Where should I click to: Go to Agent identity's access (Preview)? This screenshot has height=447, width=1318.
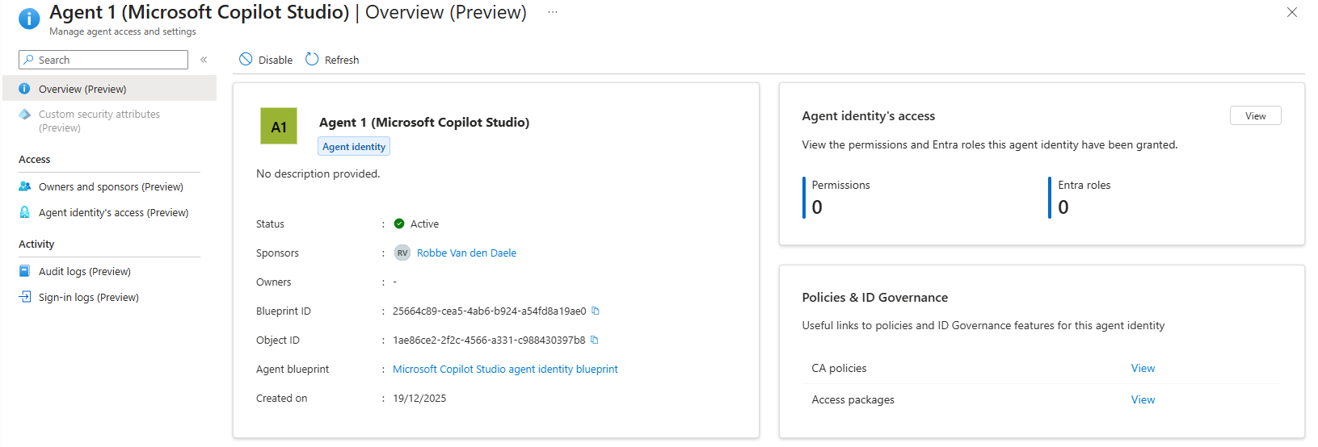(x=113, y=212)
